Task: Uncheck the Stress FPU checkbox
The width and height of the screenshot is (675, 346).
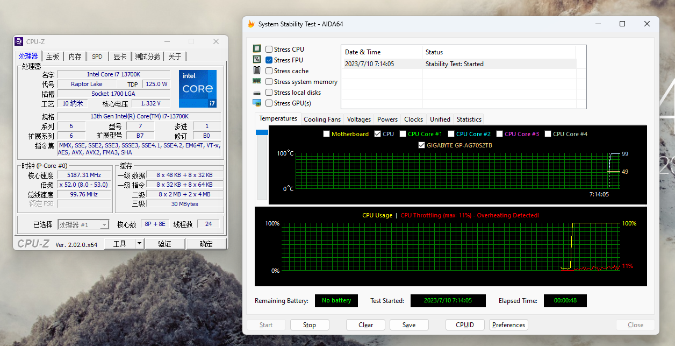Action: click(269, 60)
